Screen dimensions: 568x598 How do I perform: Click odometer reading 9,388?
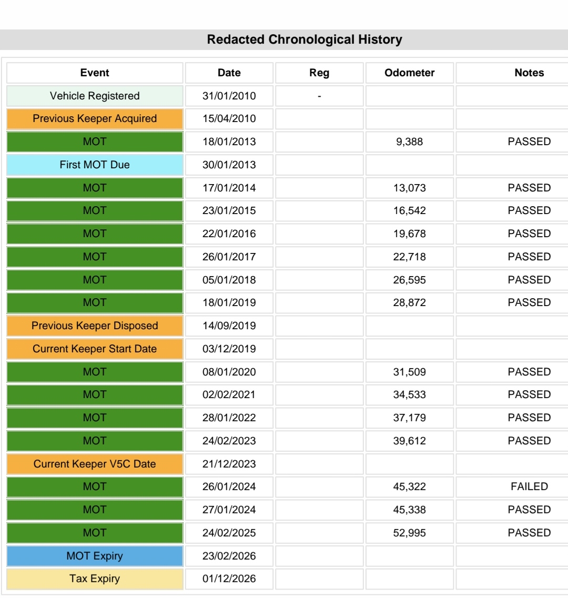409,142
